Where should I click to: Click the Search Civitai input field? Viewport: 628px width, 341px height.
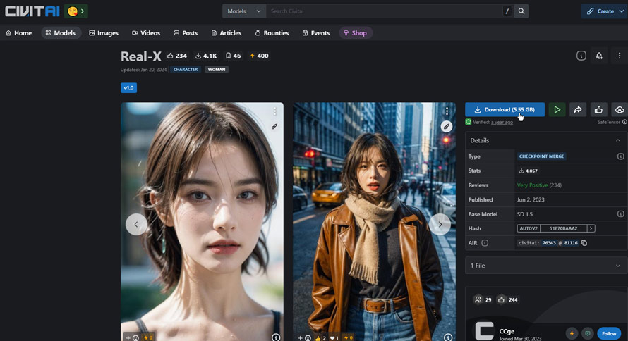(x=385, y=11)
